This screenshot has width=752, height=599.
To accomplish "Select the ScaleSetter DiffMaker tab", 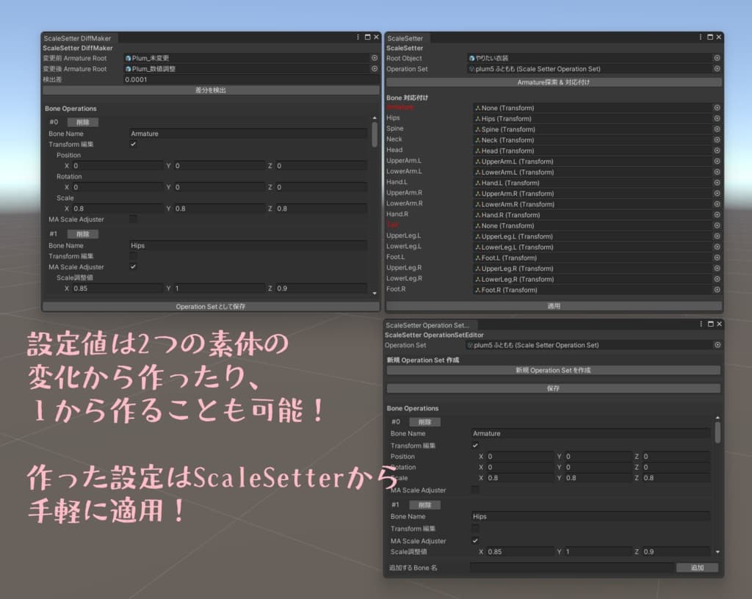I will (x=76, y=38).
